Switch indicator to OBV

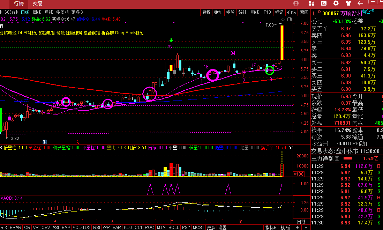(46, 227)
